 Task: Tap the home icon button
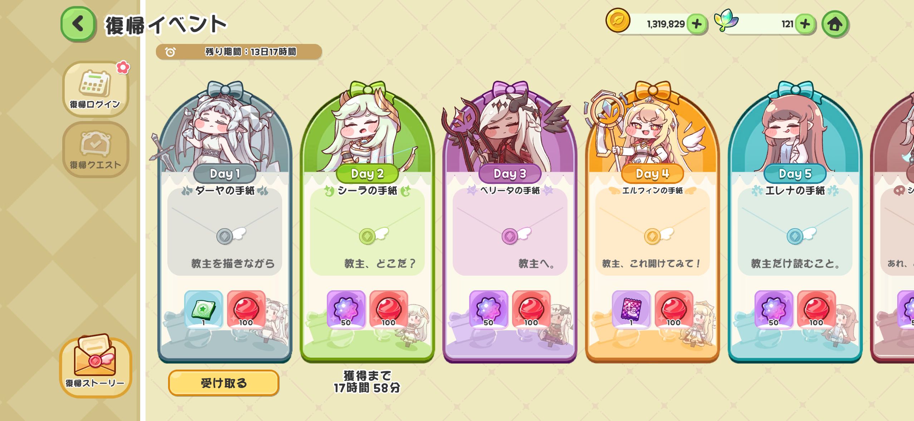tap(835, 24)
